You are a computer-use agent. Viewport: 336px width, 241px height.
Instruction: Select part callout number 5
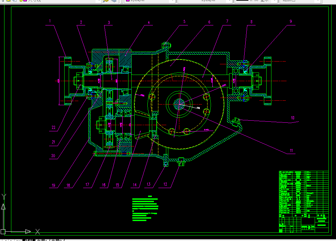[x=184, y=21]
